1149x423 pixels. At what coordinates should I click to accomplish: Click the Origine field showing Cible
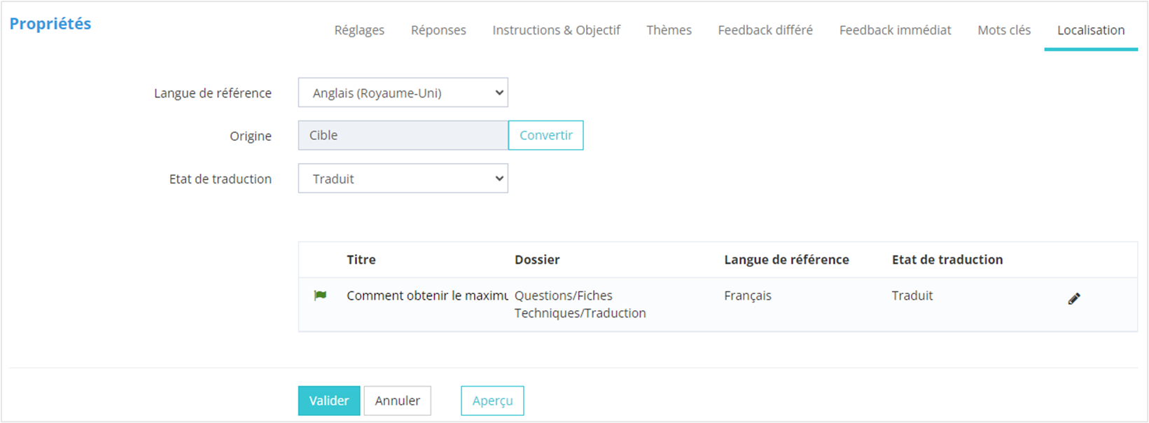[x=403, y=135]
